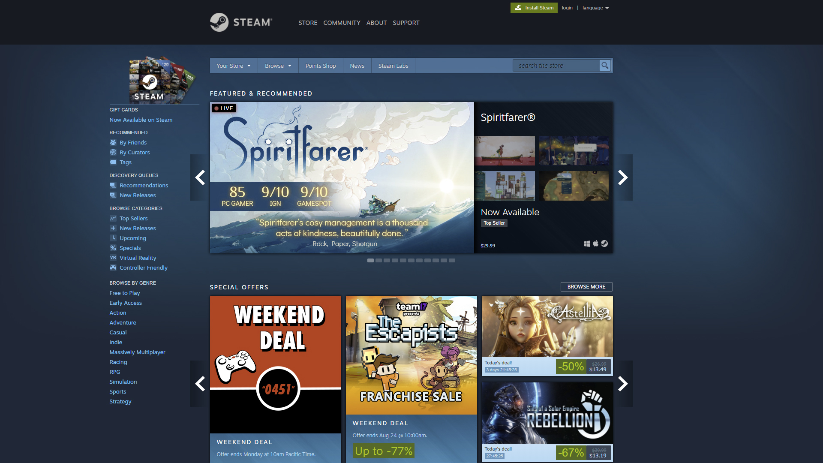Click the Recommendations discovery queue icon

113,185
